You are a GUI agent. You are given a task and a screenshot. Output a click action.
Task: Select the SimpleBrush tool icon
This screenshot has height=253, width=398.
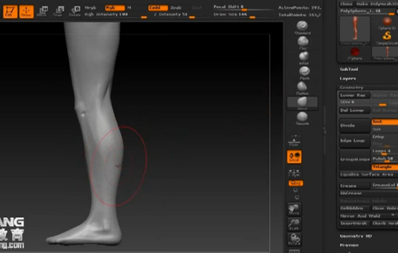[387, 38]
